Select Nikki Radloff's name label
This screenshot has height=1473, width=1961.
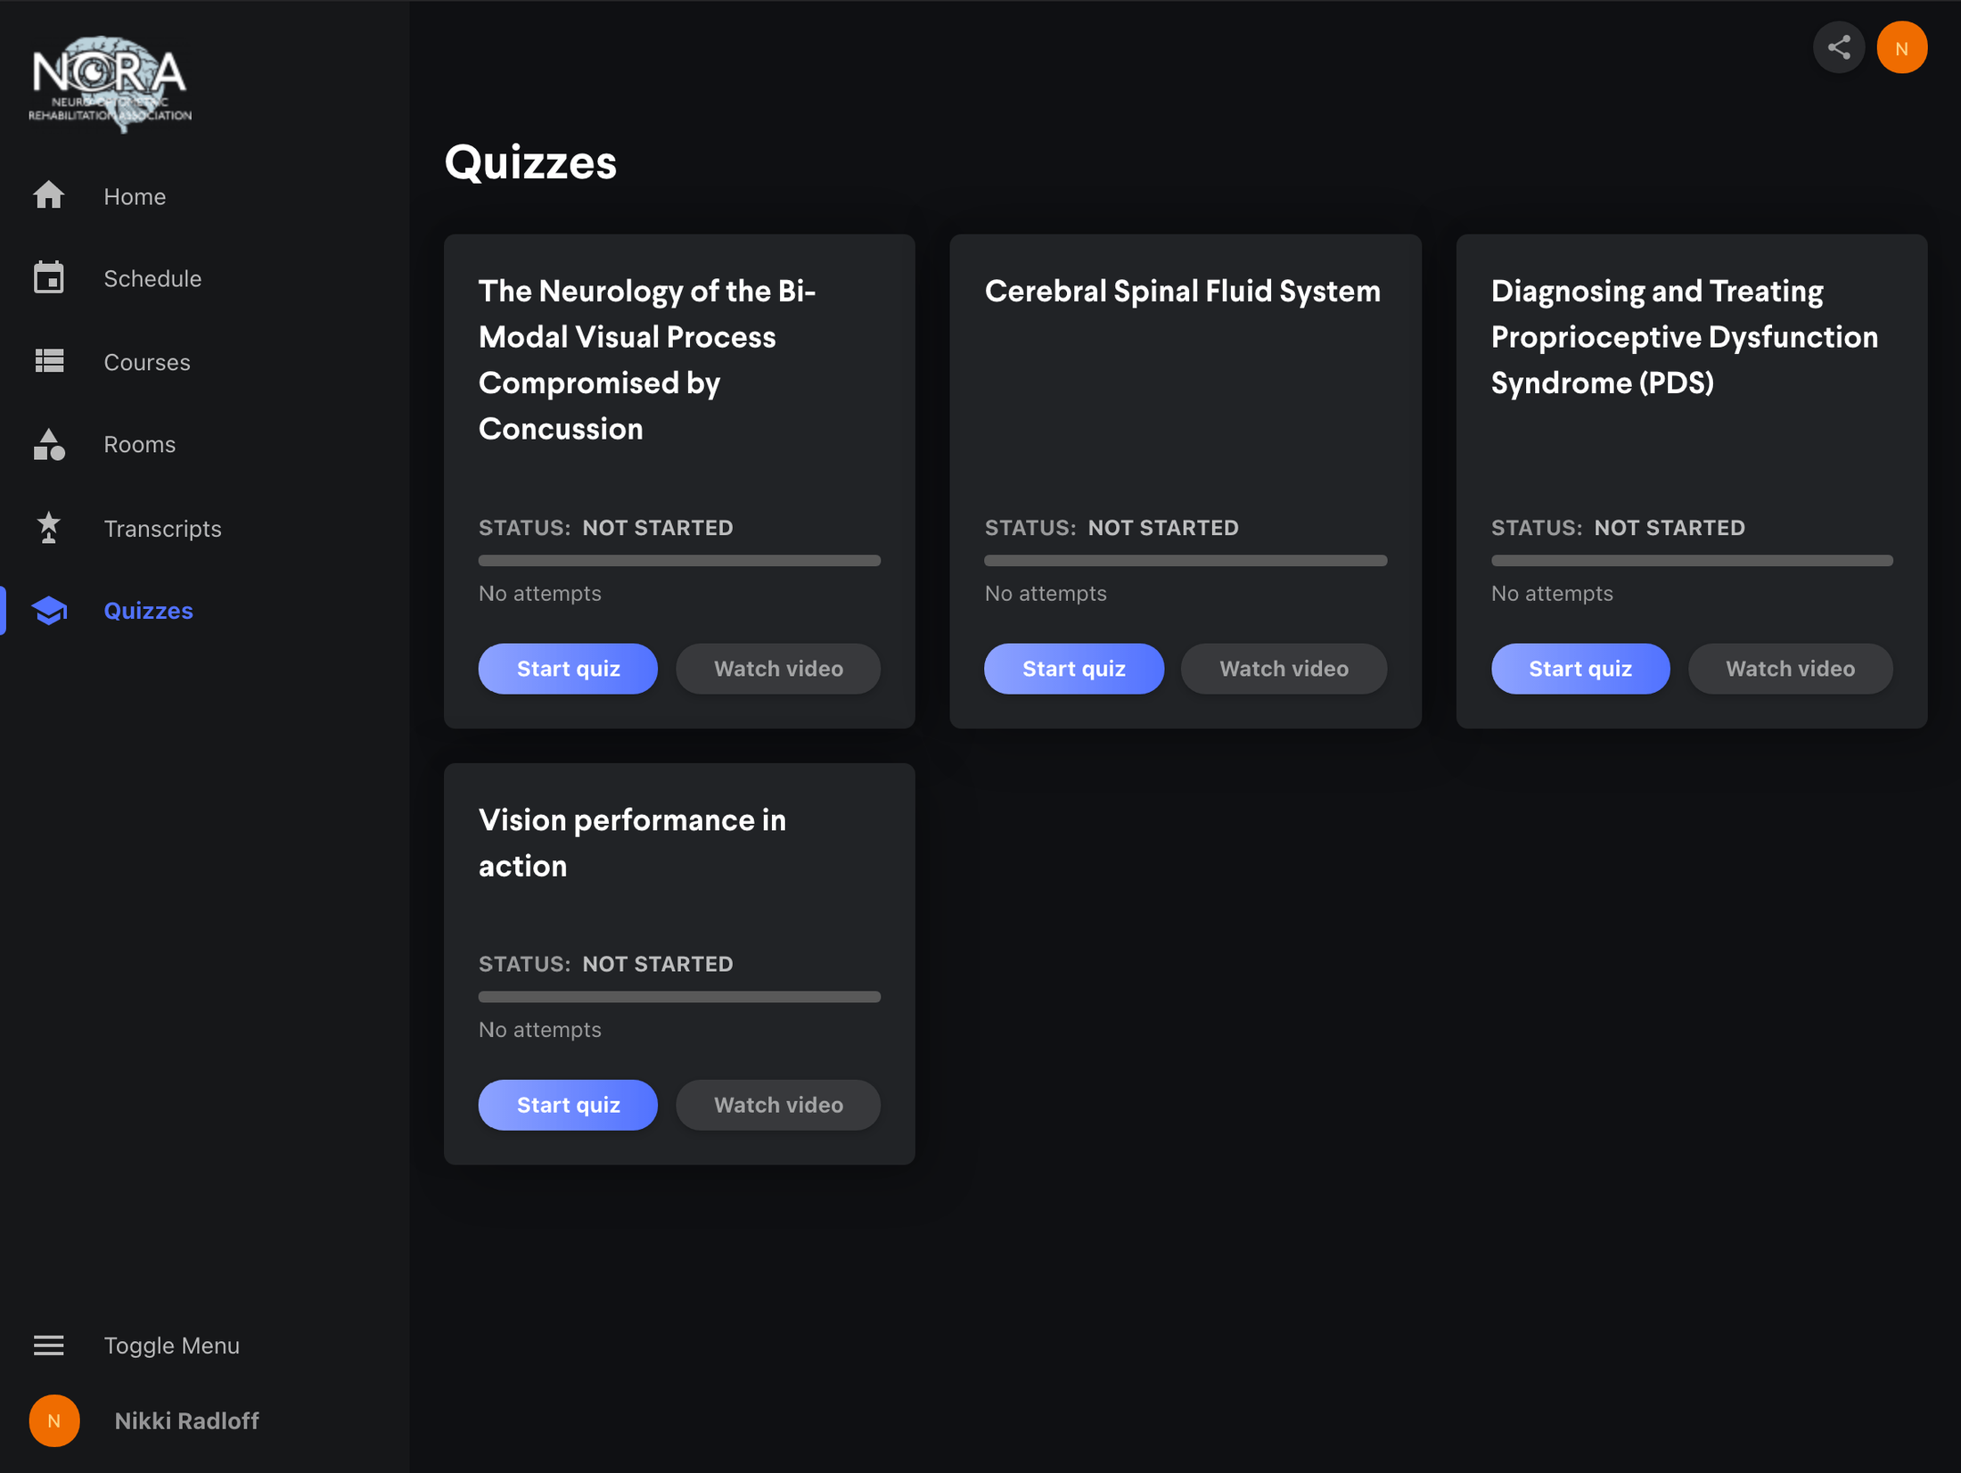[x=185, y=1420]
